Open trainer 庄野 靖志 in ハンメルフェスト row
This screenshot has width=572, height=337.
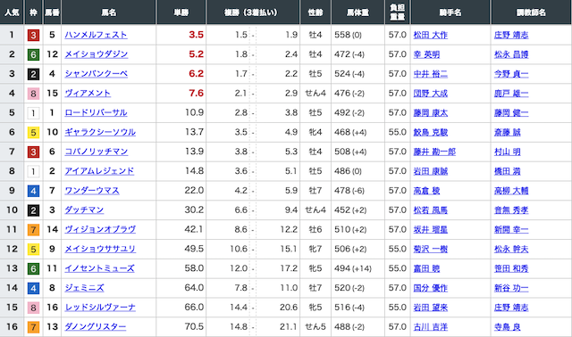pos(511,35)
